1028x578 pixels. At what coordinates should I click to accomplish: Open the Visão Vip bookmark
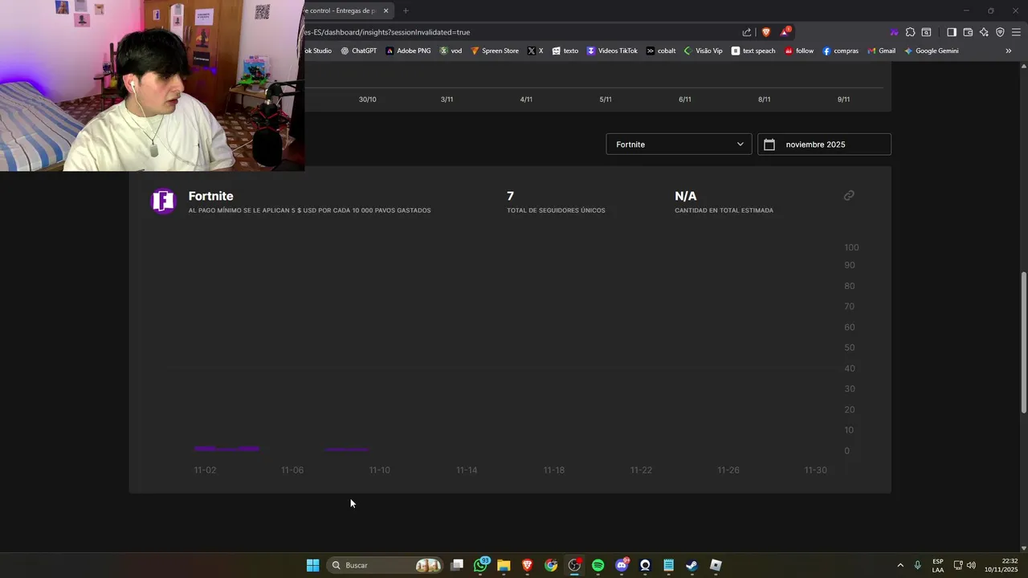tap(703, 51)
